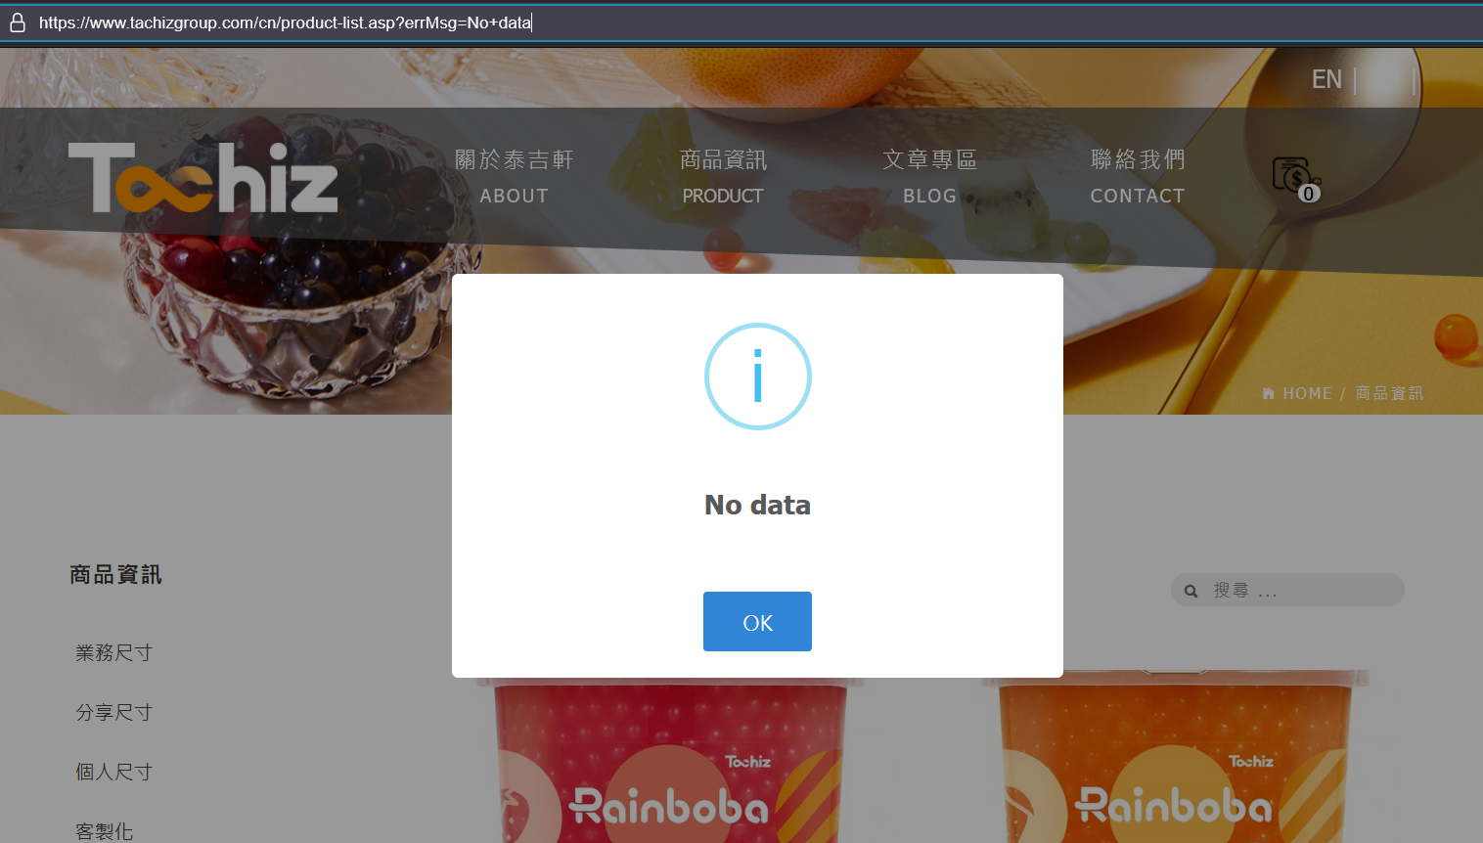This screenshot has width=1483, height=843.
Task: Open the inquiry cart icon
Action: pyautogui.click(x=1295, y=178)
